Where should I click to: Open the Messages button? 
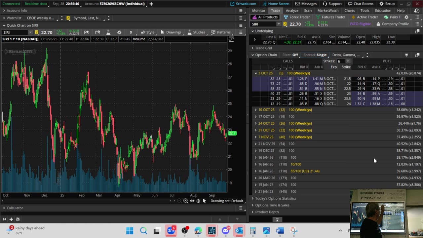pos(306,4)
